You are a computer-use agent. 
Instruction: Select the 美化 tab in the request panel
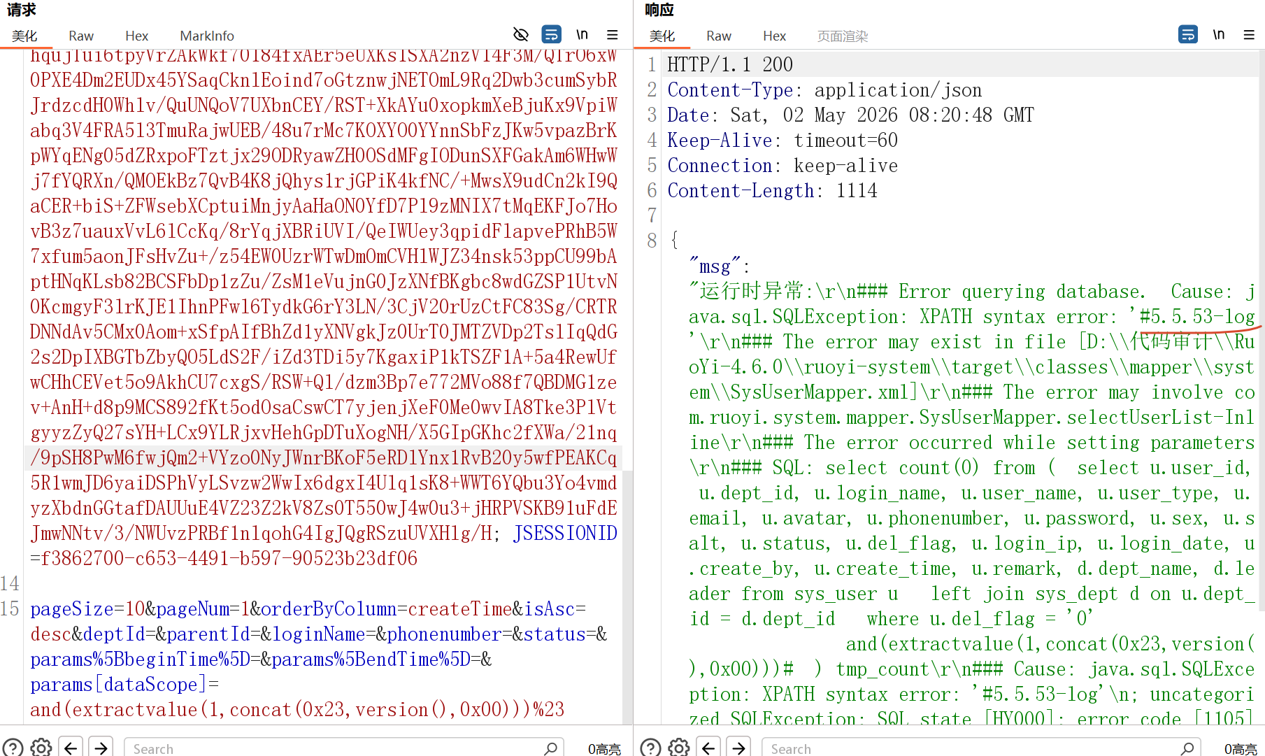24,36
